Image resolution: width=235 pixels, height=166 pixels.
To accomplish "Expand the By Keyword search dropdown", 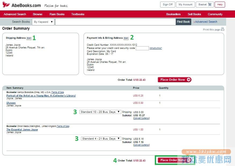I will click(x=43, y=22).
